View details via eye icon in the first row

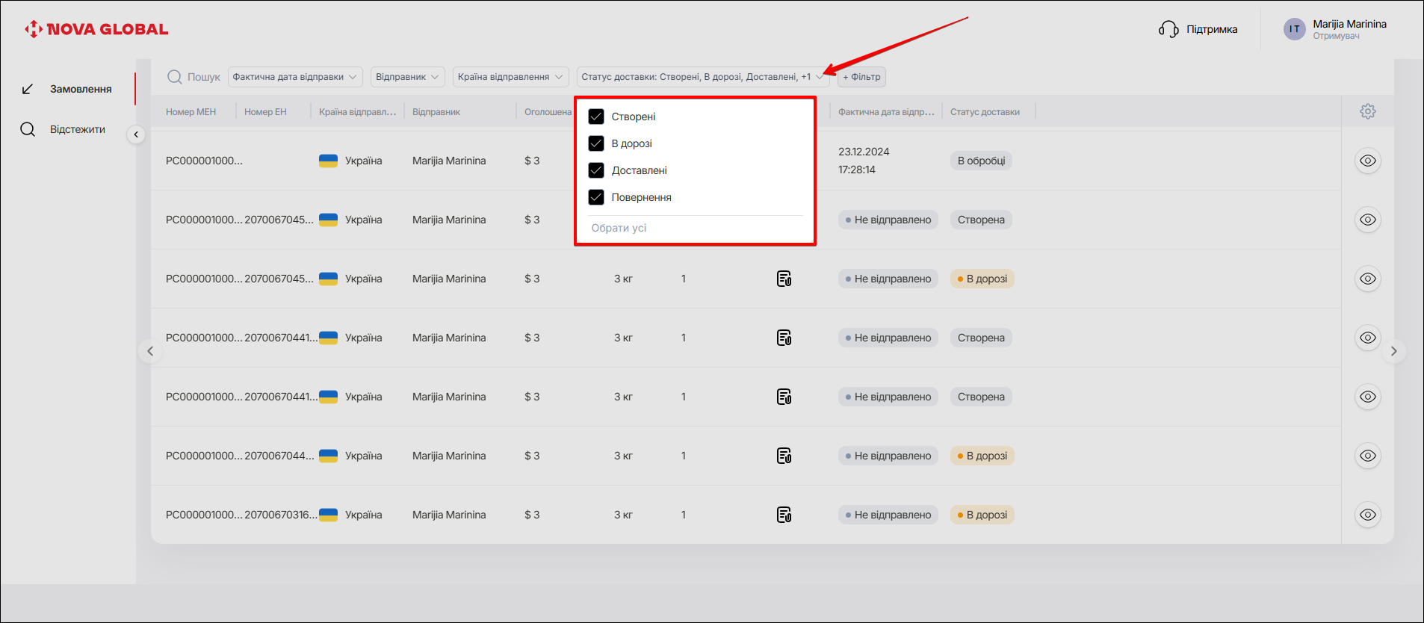[1367, 161]
